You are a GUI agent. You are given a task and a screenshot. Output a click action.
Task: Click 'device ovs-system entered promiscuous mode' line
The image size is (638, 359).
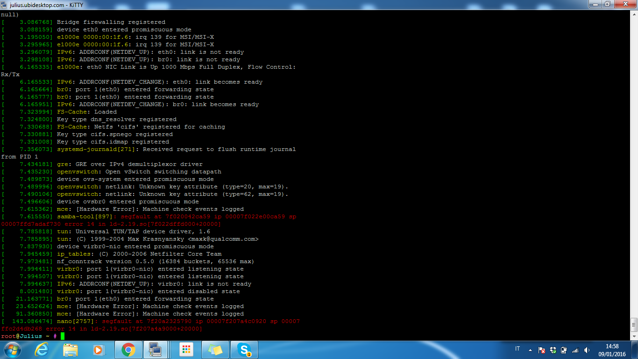(107, 179)
